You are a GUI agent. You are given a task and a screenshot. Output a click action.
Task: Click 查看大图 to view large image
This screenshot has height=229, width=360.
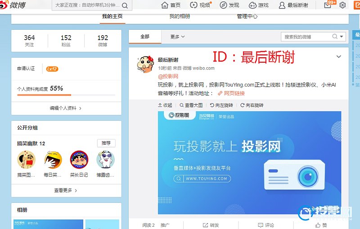tap(191, 105)
